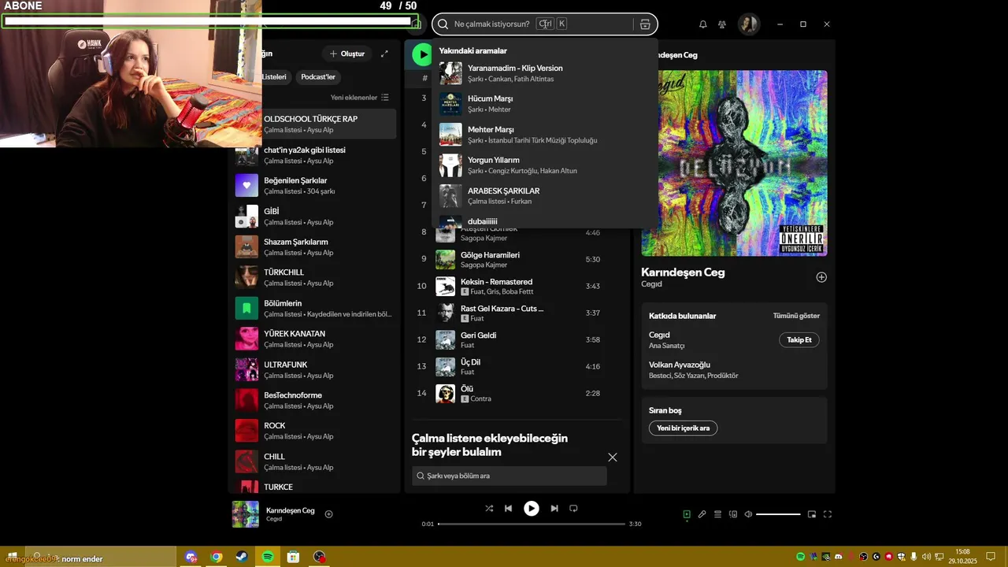Open the playback queue
1008x567 pixels.
717,514
